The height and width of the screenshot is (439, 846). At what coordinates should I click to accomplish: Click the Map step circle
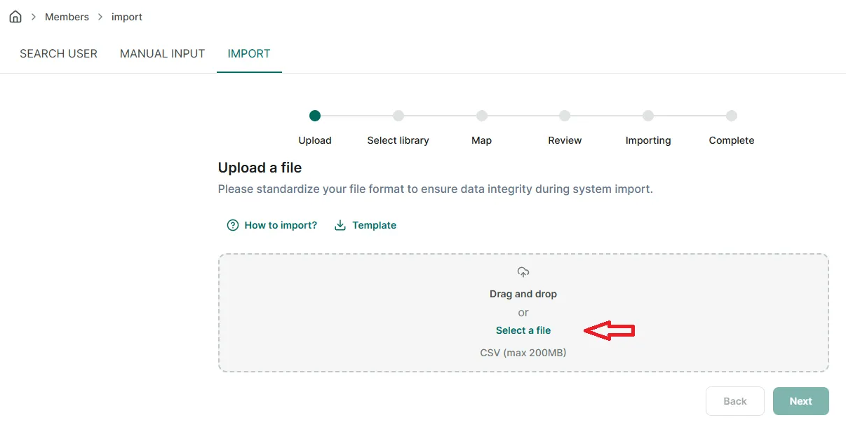tap(482, 116)
